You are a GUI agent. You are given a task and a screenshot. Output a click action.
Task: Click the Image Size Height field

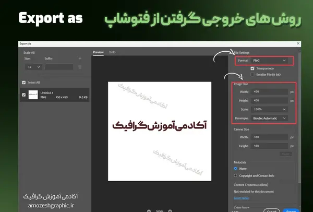[x=269, y=100]
